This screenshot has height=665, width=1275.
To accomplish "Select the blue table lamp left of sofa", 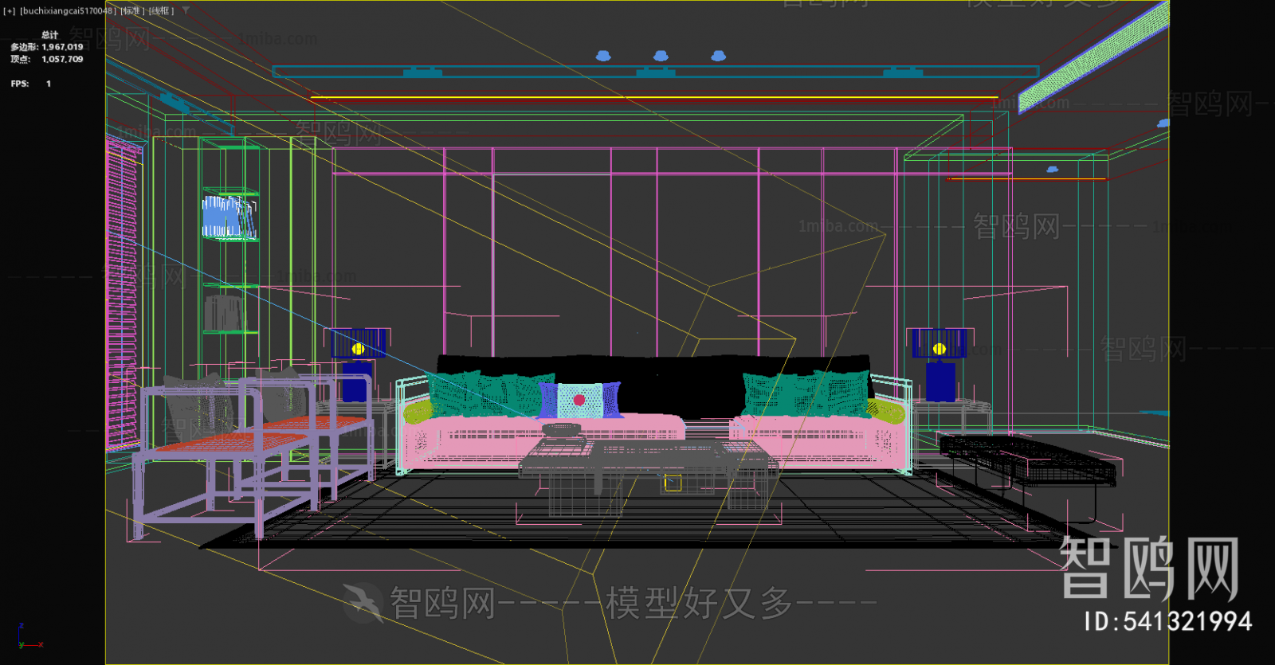I will (358, 365).
